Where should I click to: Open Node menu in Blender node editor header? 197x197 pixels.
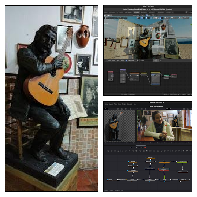(122, 60)
